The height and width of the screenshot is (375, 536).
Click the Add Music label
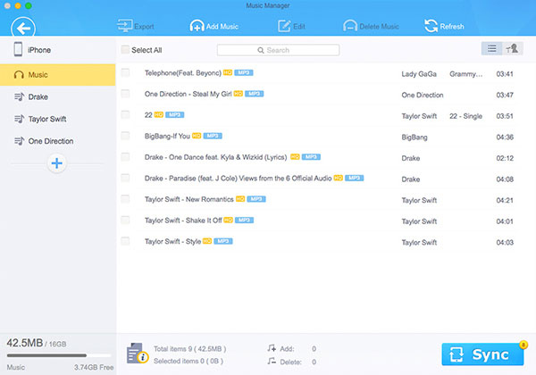pyautogui.click(x=222, y=26)
